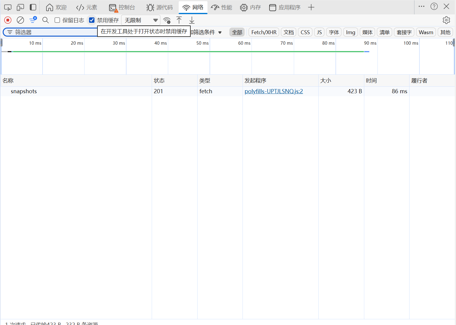Switch to the 元素 tab
Screen dimensions: 456x325
pos(87,7)
